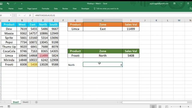Select the North label cell in row 10

[75, 64]
